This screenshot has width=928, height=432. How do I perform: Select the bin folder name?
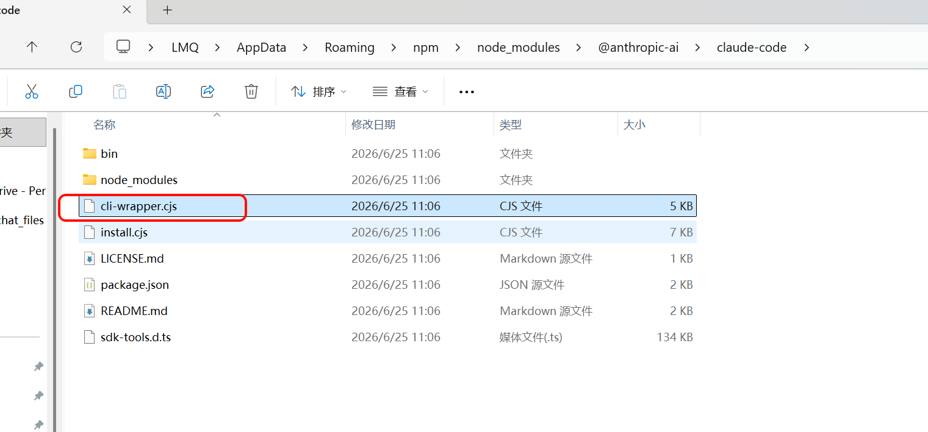point(109,154)
